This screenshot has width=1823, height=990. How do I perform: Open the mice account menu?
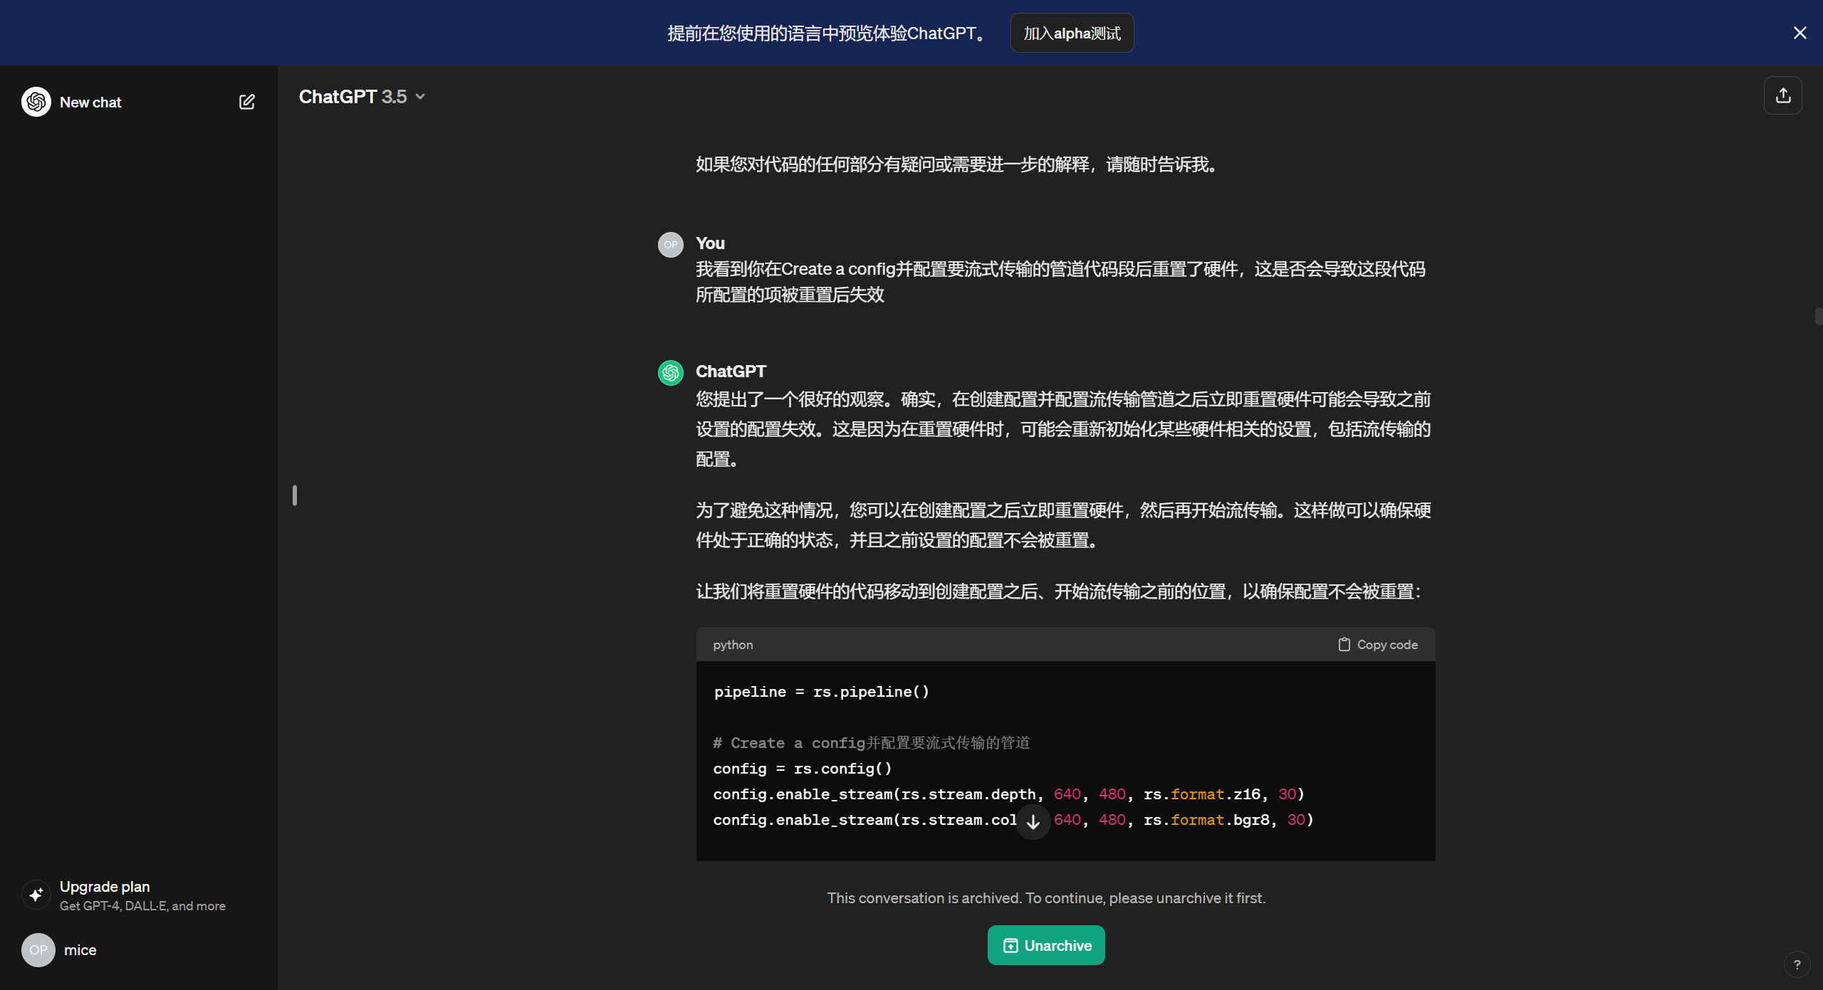pyautogui.click(x=80, y=950)
